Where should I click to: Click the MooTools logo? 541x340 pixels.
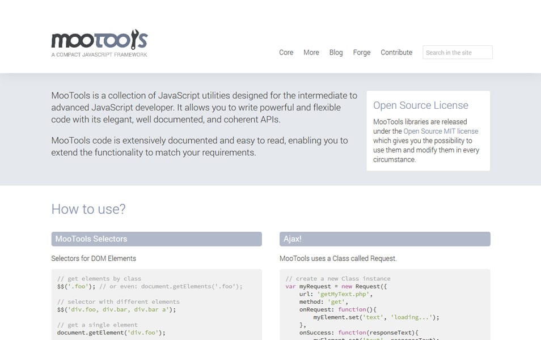point(99,43)
